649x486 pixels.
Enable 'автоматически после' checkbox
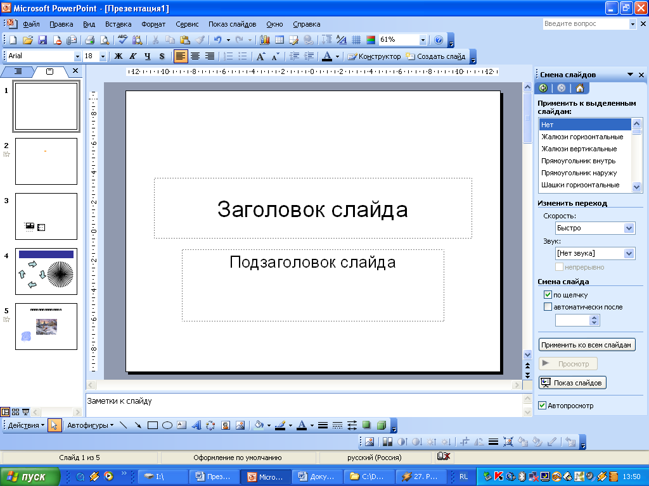(x=548, y=307)
